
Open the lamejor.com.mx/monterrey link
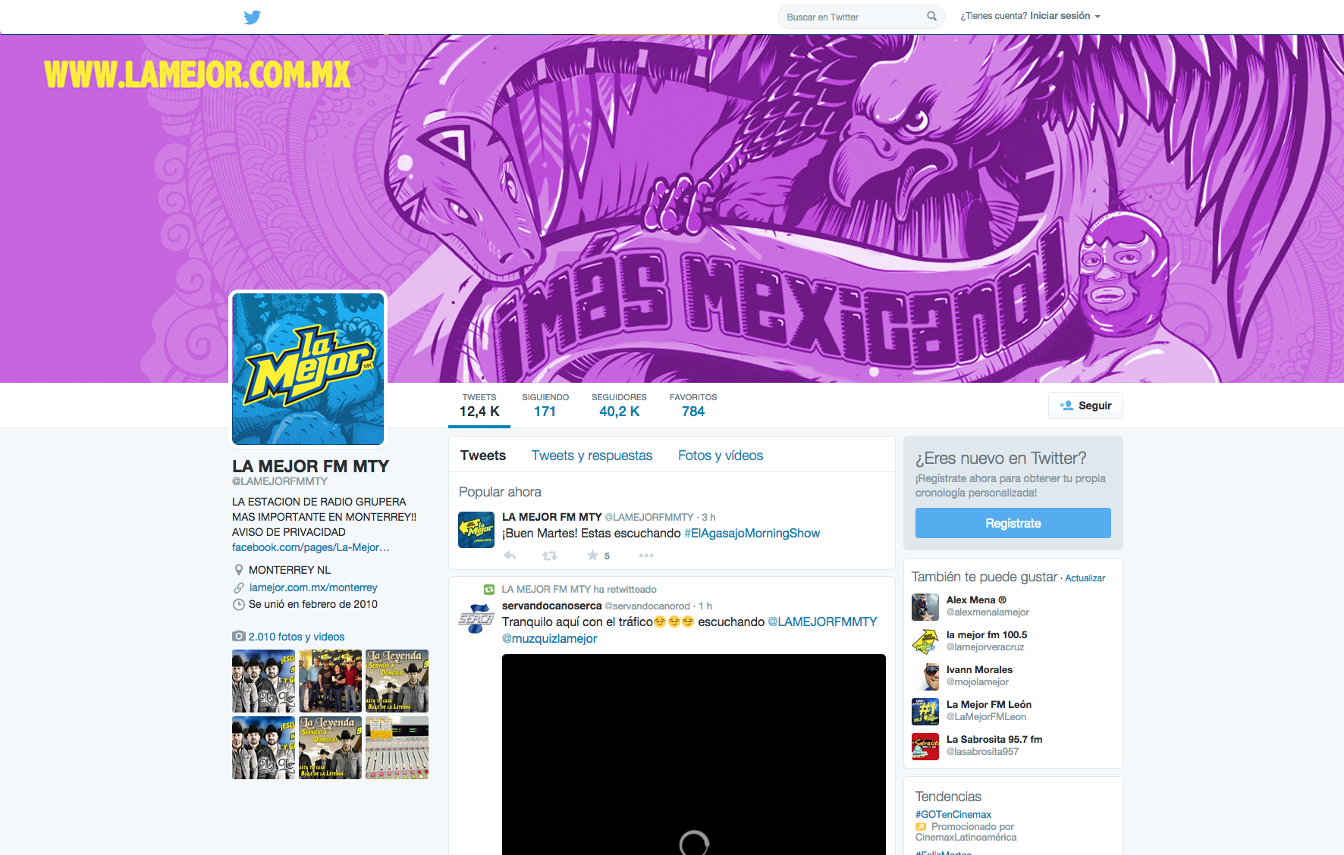tap(313, 587)
